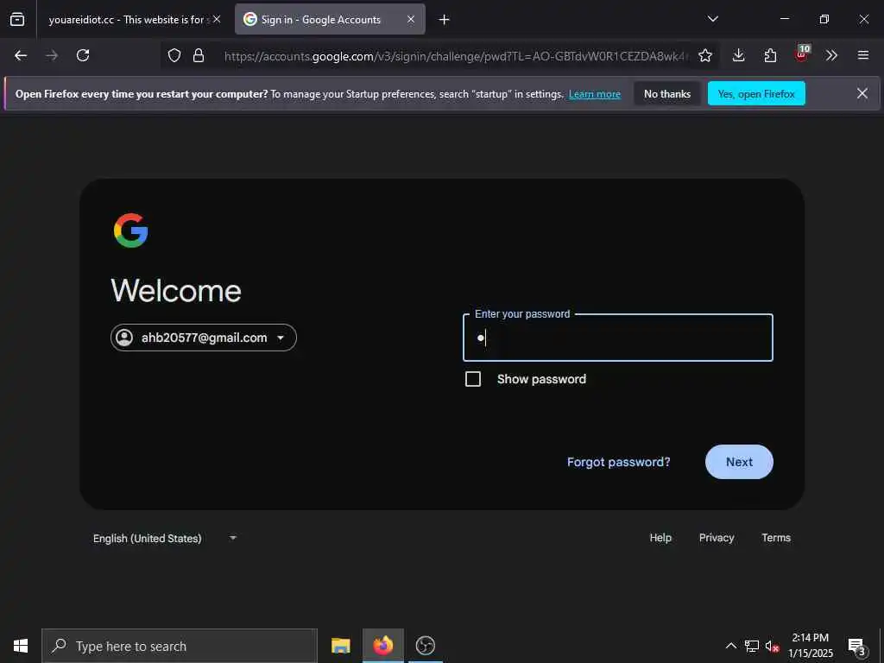The width and height of the screenshot is (884, 663).
Task: Click the Welcome heading text
Action: click(x=176, y=291)
